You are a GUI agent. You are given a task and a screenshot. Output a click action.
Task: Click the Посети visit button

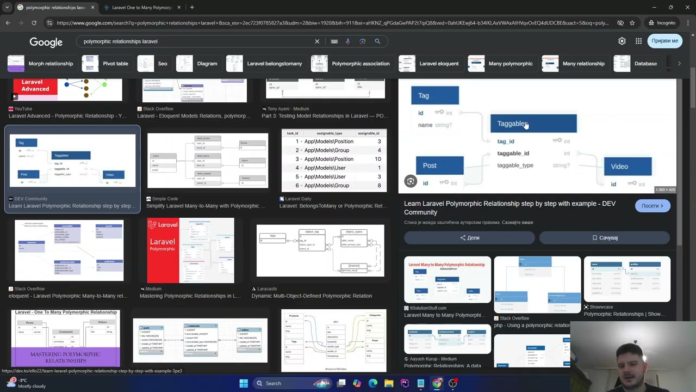pyautogui.click(x=652, y=206)
